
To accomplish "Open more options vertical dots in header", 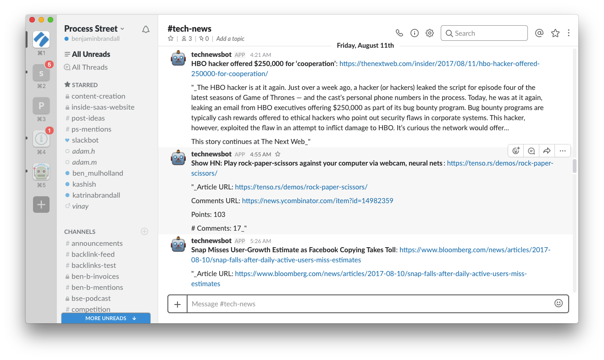I will pyautogui.click(x=569, y=33).
